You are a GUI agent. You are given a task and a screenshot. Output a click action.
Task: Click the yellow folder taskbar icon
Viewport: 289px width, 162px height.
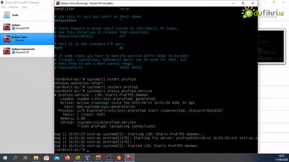pos(78,158)
